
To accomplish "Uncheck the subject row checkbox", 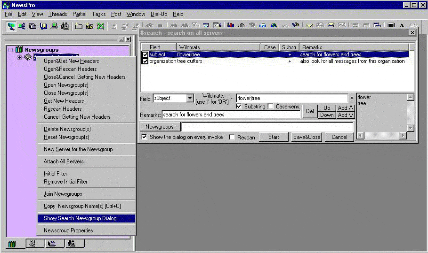I will (145, 54).
